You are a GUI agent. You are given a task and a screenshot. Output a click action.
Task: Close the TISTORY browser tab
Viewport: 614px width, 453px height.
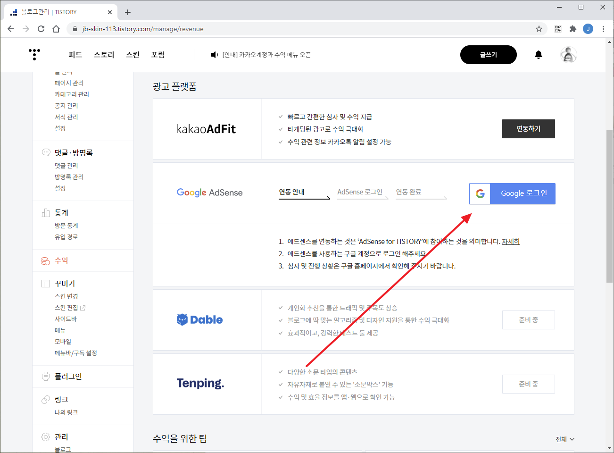tap(110, 12)
